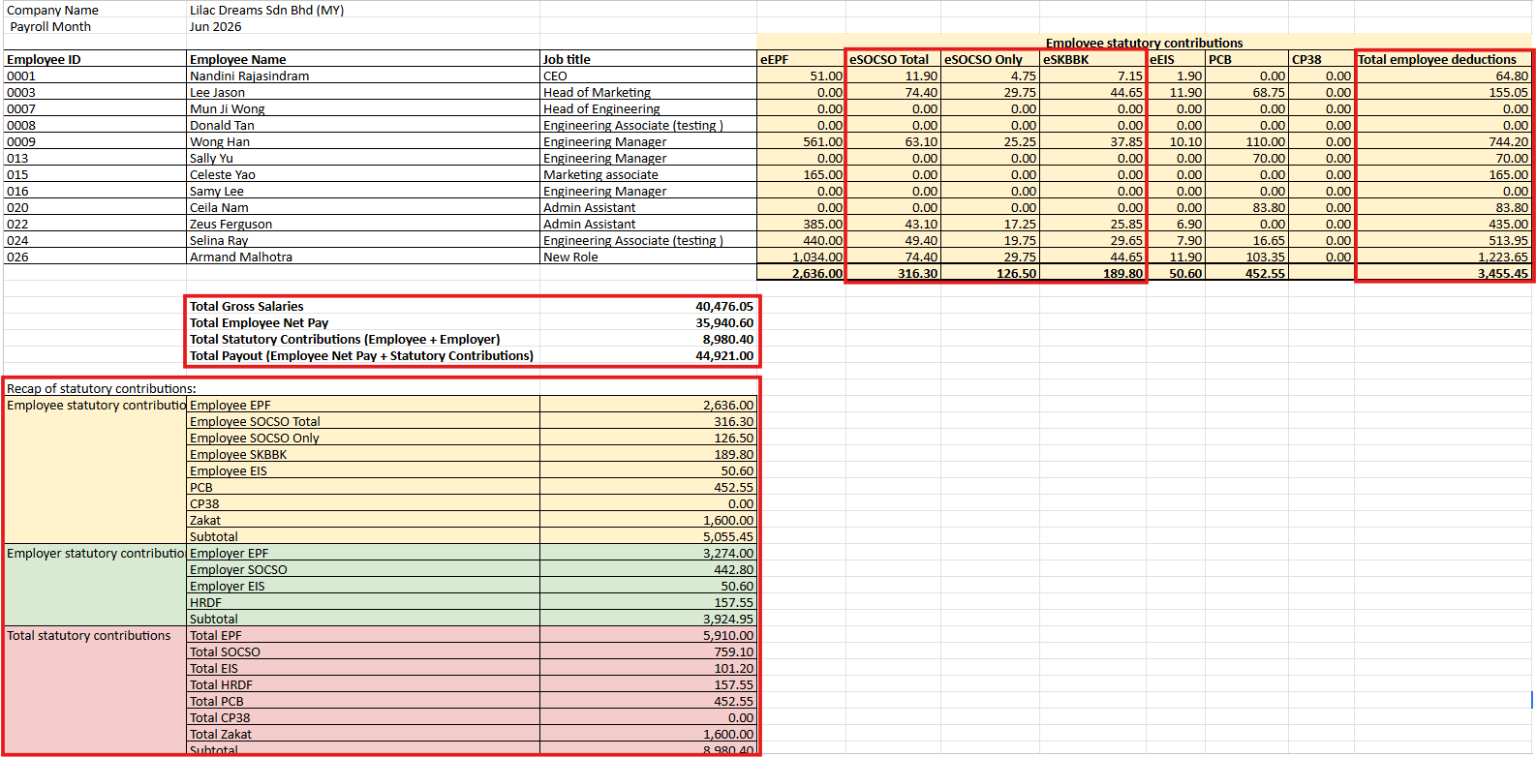Select the Total SOCSO value 759.10
The image size is (1536, 757).
tap(648, 651)
